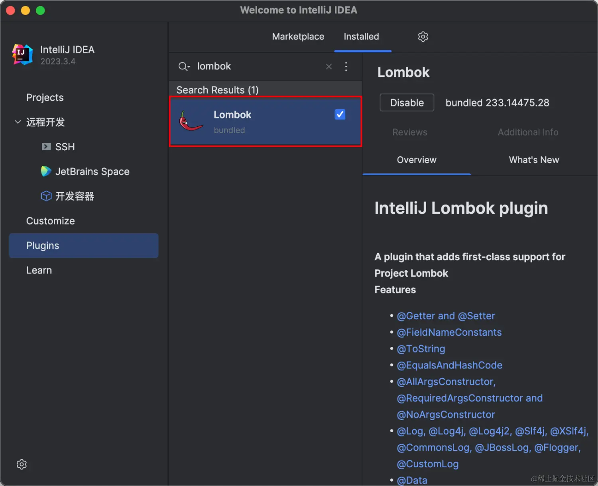The image size is (598, 486).
Task: Click the macOS green zoom window button
Action: coord(40,10)
